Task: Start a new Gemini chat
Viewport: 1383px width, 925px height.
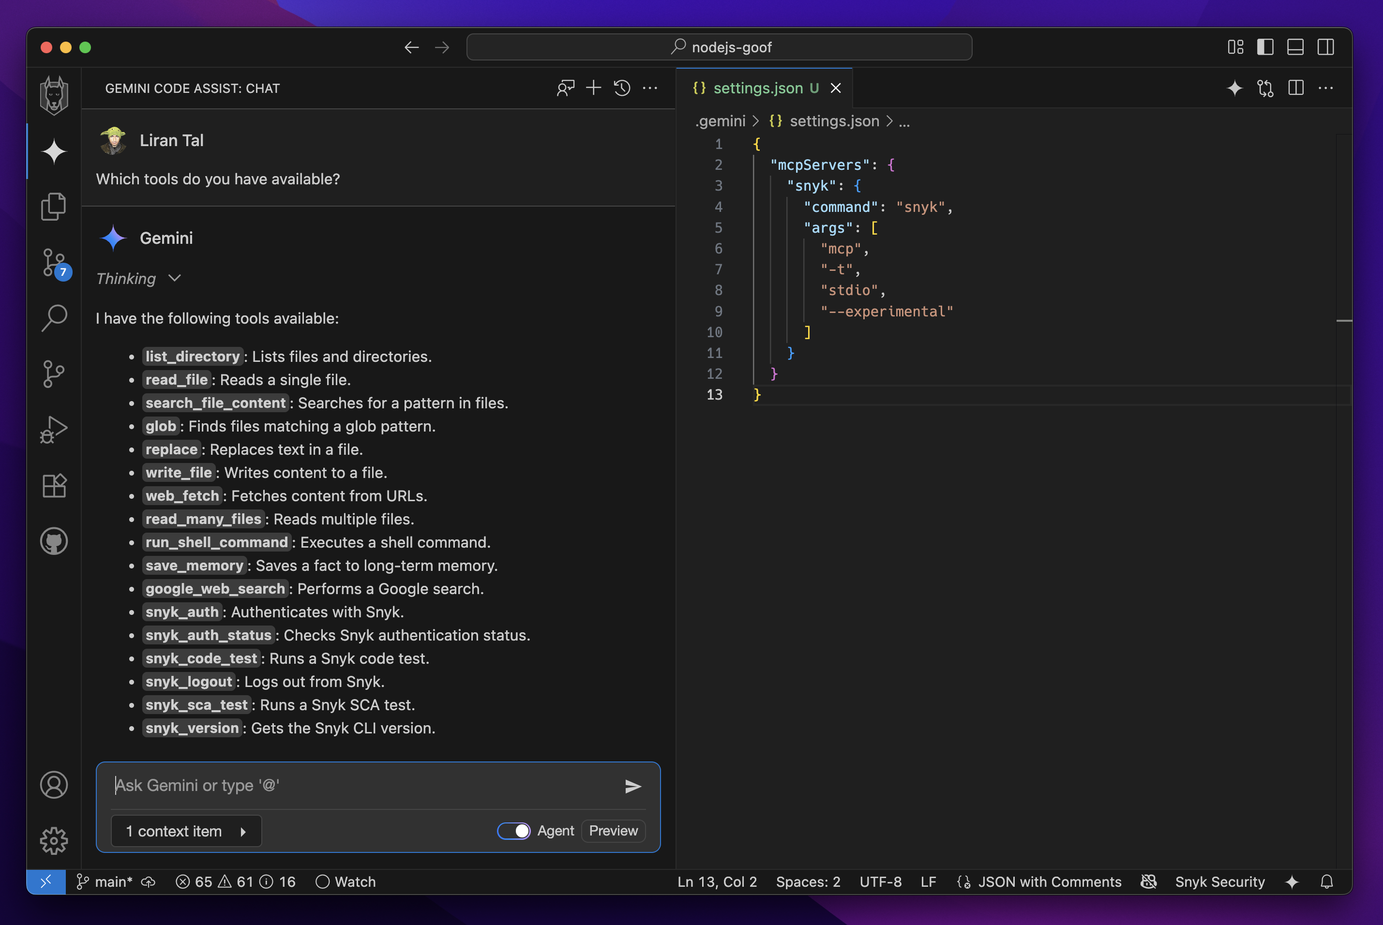Action: (x=593, y=89)
